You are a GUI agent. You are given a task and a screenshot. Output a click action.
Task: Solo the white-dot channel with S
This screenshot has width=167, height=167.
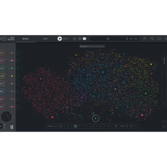7,85
